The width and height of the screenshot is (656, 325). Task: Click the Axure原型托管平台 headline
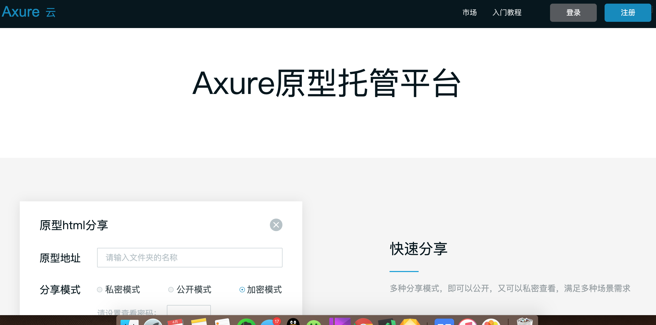tap(327, 83)
